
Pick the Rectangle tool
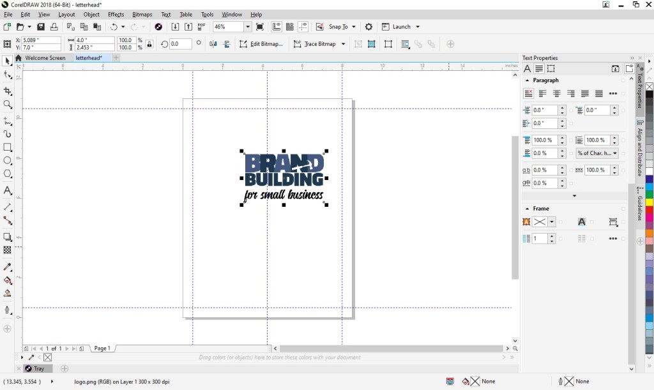tap(8, 147)
